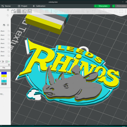This screenshot has width=127, height=127.
Task: Edit the sixth Basic filament preset
Action: [x=9, y=51]
